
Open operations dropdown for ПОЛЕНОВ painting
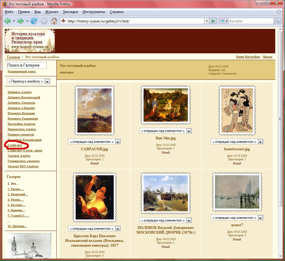click(x=166, y=220)
